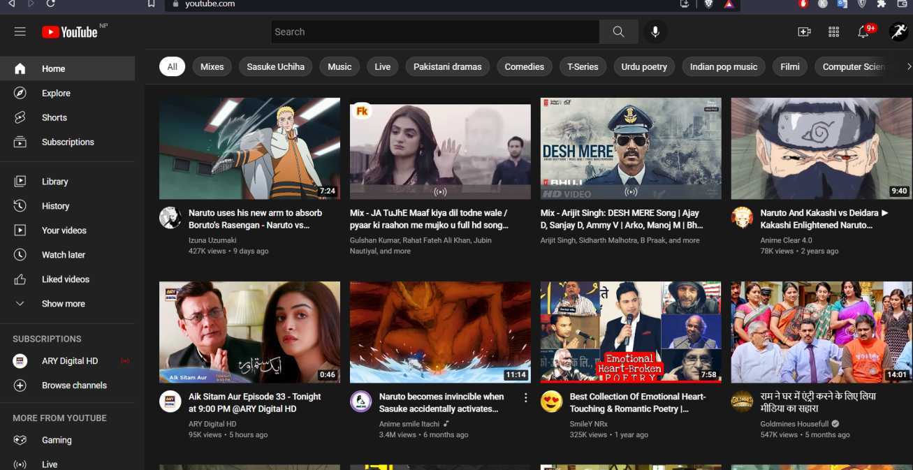Open Liked videos in sidebar
Screen dimensions: 913x470
(68, 279)
